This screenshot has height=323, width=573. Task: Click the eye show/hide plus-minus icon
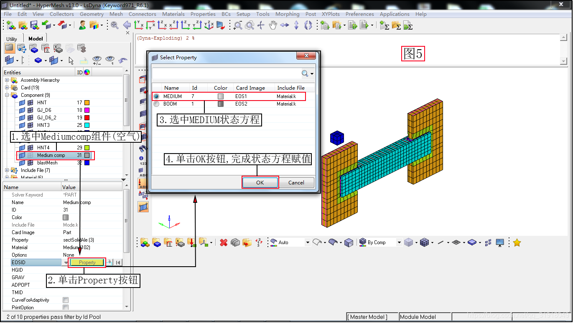[97, 60]
